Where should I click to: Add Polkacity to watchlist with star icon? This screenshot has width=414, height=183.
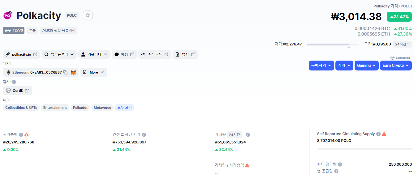[88, 15]
